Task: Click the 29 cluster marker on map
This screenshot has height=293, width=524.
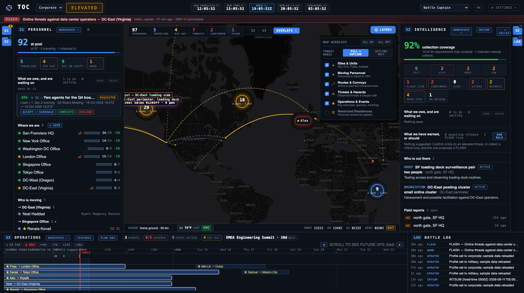Action: click(x=146, y=108)
